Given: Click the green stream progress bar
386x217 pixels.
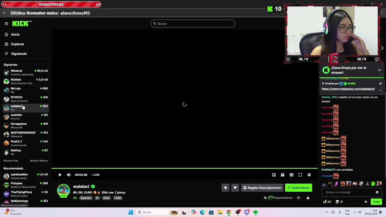Looking at the screenshot, I should (184, 168).
